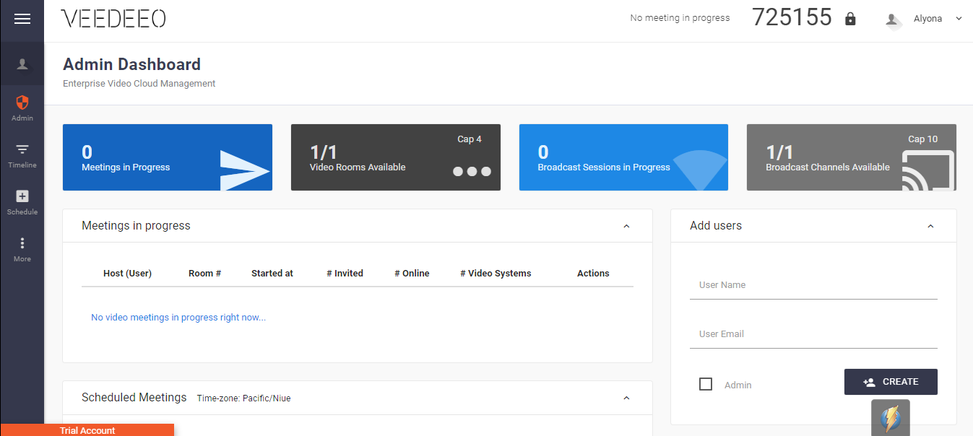Viewport: 973px width, 436px height.
Task: Collapse the Scheduled Meetings panel
Action: pyautogui.click(x=626, y=398)
